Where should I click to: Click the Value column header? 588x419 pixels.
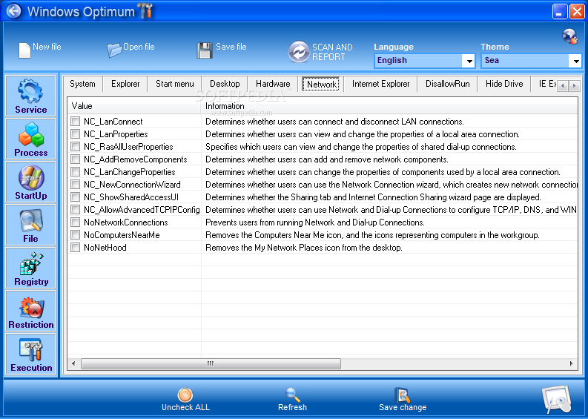click(134, 106)
